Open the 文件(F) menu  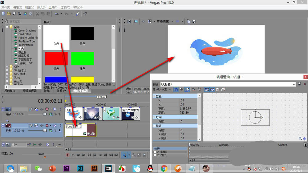(6, 7)
